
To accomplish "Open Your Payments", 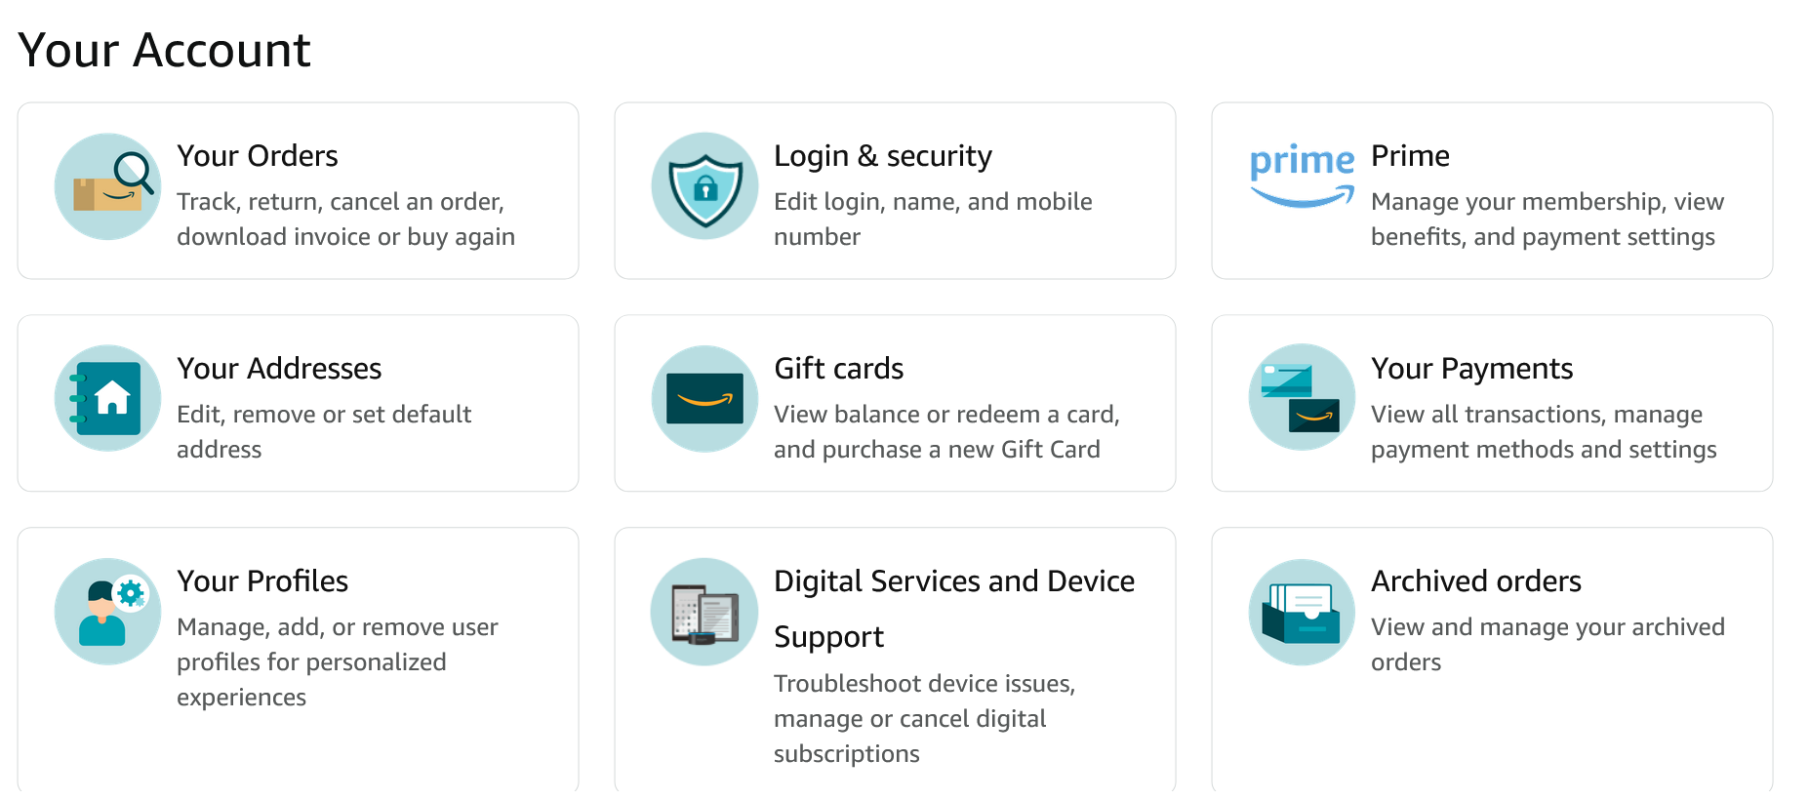I will tap(1471, 368).
